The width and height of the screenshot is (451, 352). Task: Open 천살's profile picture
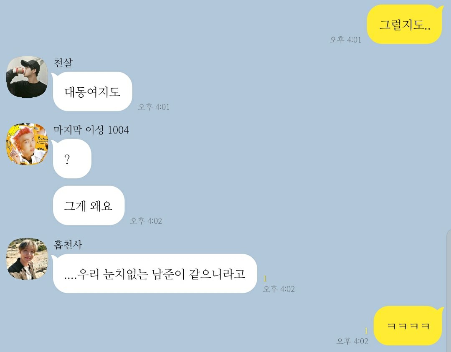27,77
